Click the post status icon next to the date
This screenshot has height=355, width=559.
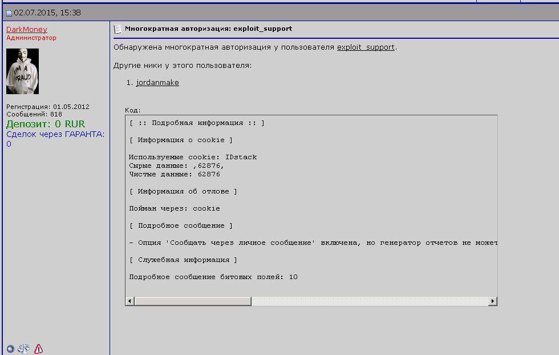(9, 13)
